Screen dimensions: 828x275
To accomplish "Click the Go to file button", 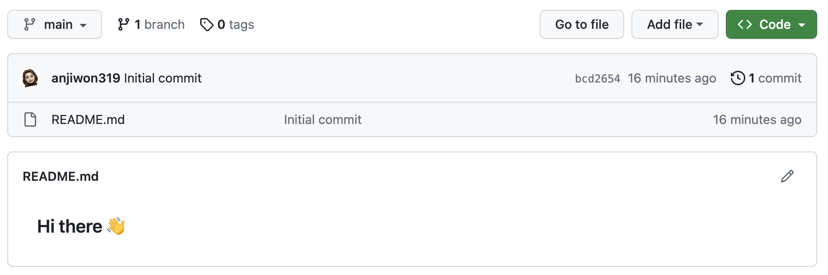I will coord(582,24).
